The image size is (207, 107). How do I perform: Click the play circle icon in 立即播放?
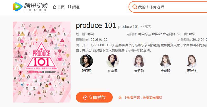click(85, 97)
